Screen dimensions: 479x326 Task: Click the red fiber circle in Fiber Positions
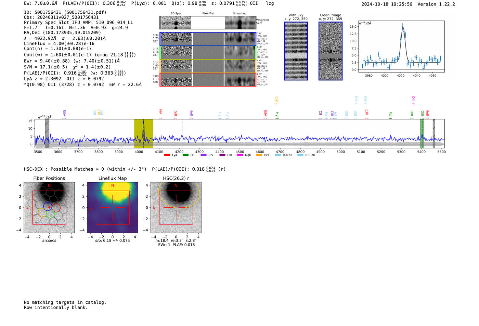[56, 208]
